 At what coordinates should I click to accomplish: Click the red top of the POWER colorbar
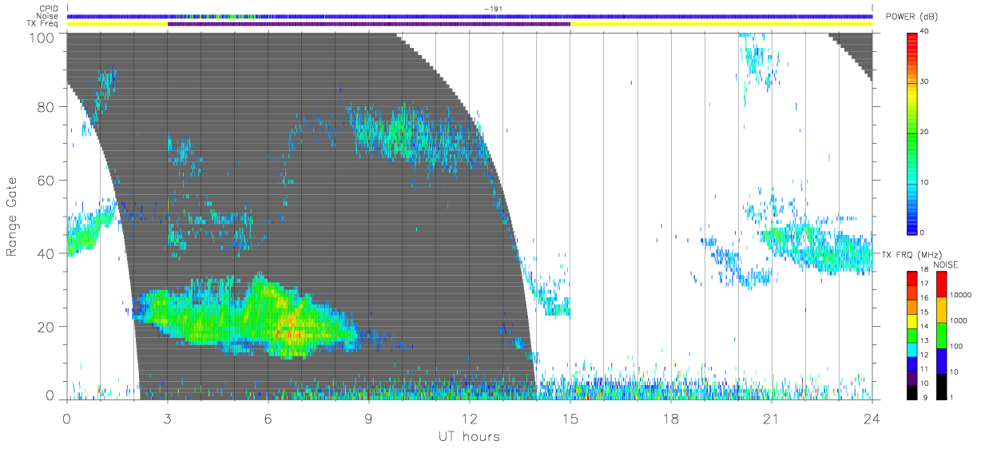pyautogui.click(x=912, y=40)
